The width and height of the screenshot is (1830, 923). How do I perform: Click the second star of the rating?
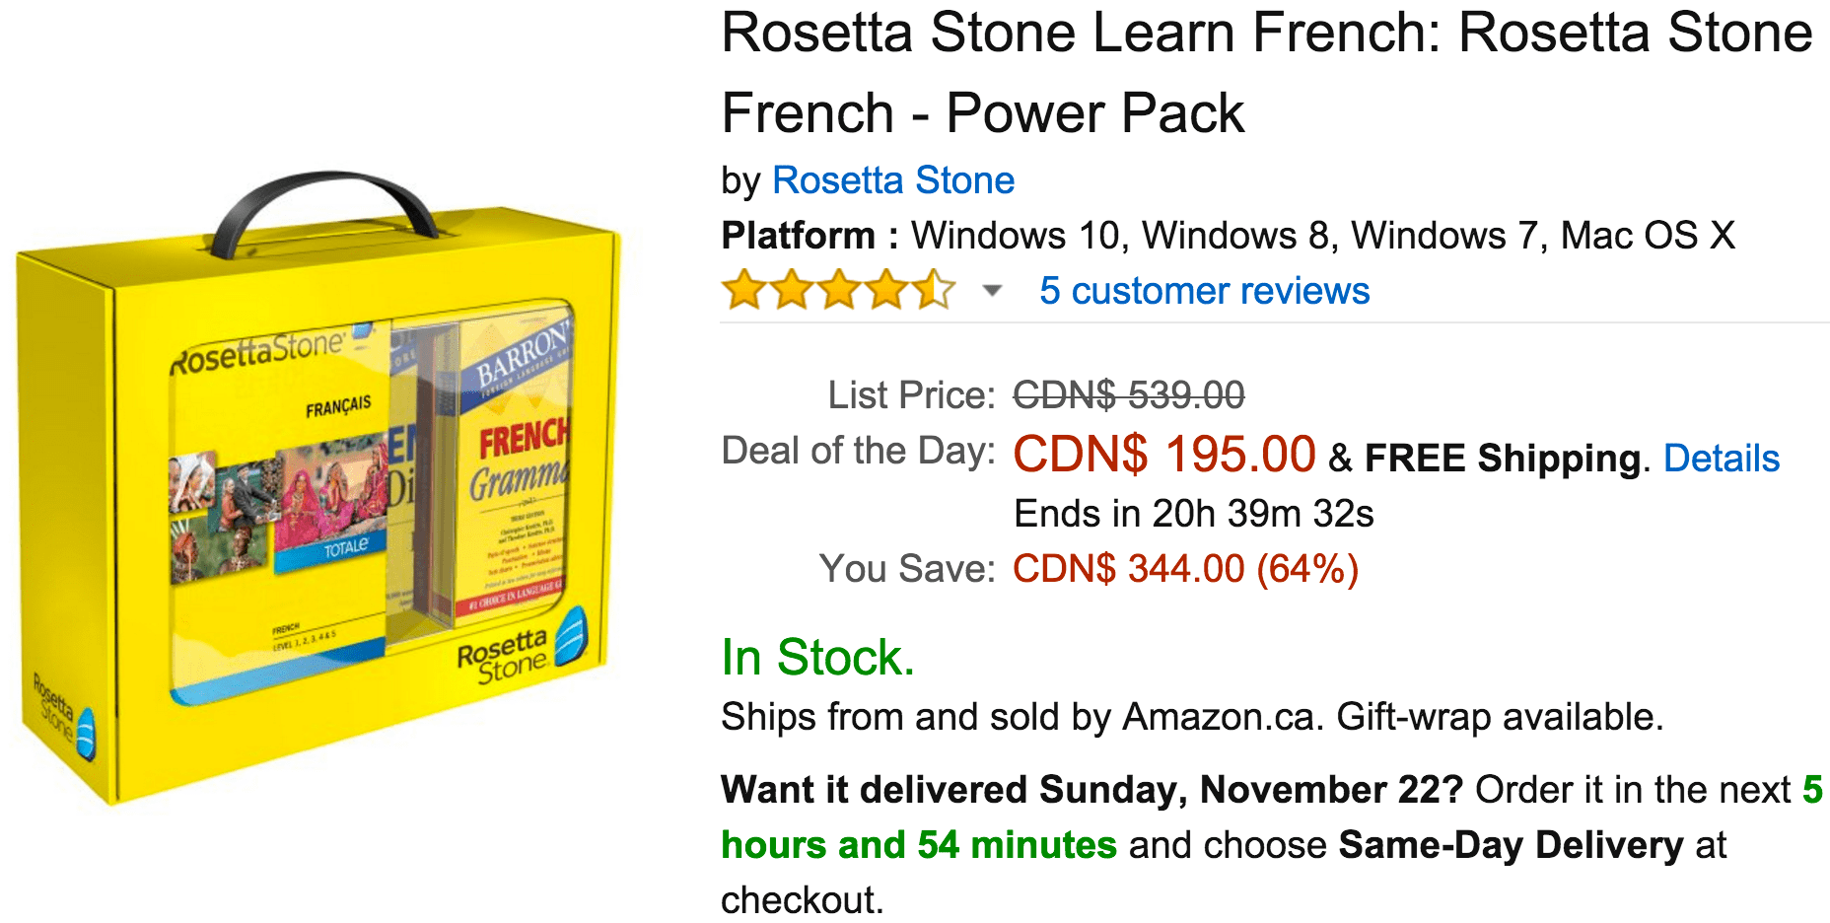coord(789,290)
